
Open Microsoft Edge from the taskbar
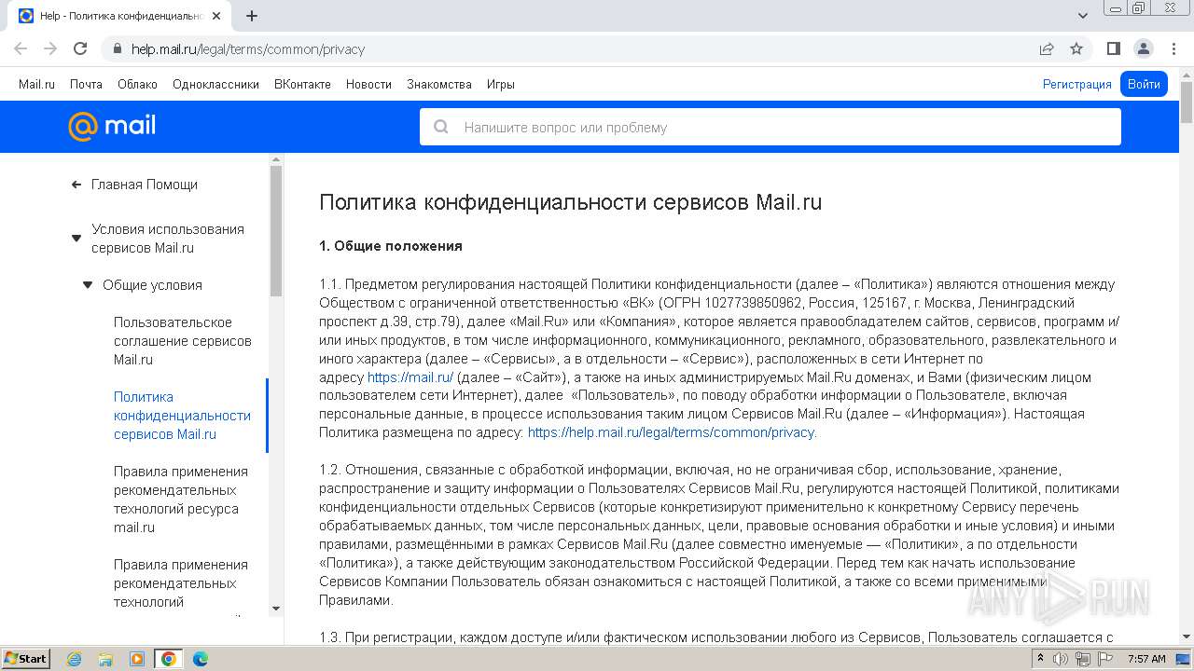(x=200, y=659)
